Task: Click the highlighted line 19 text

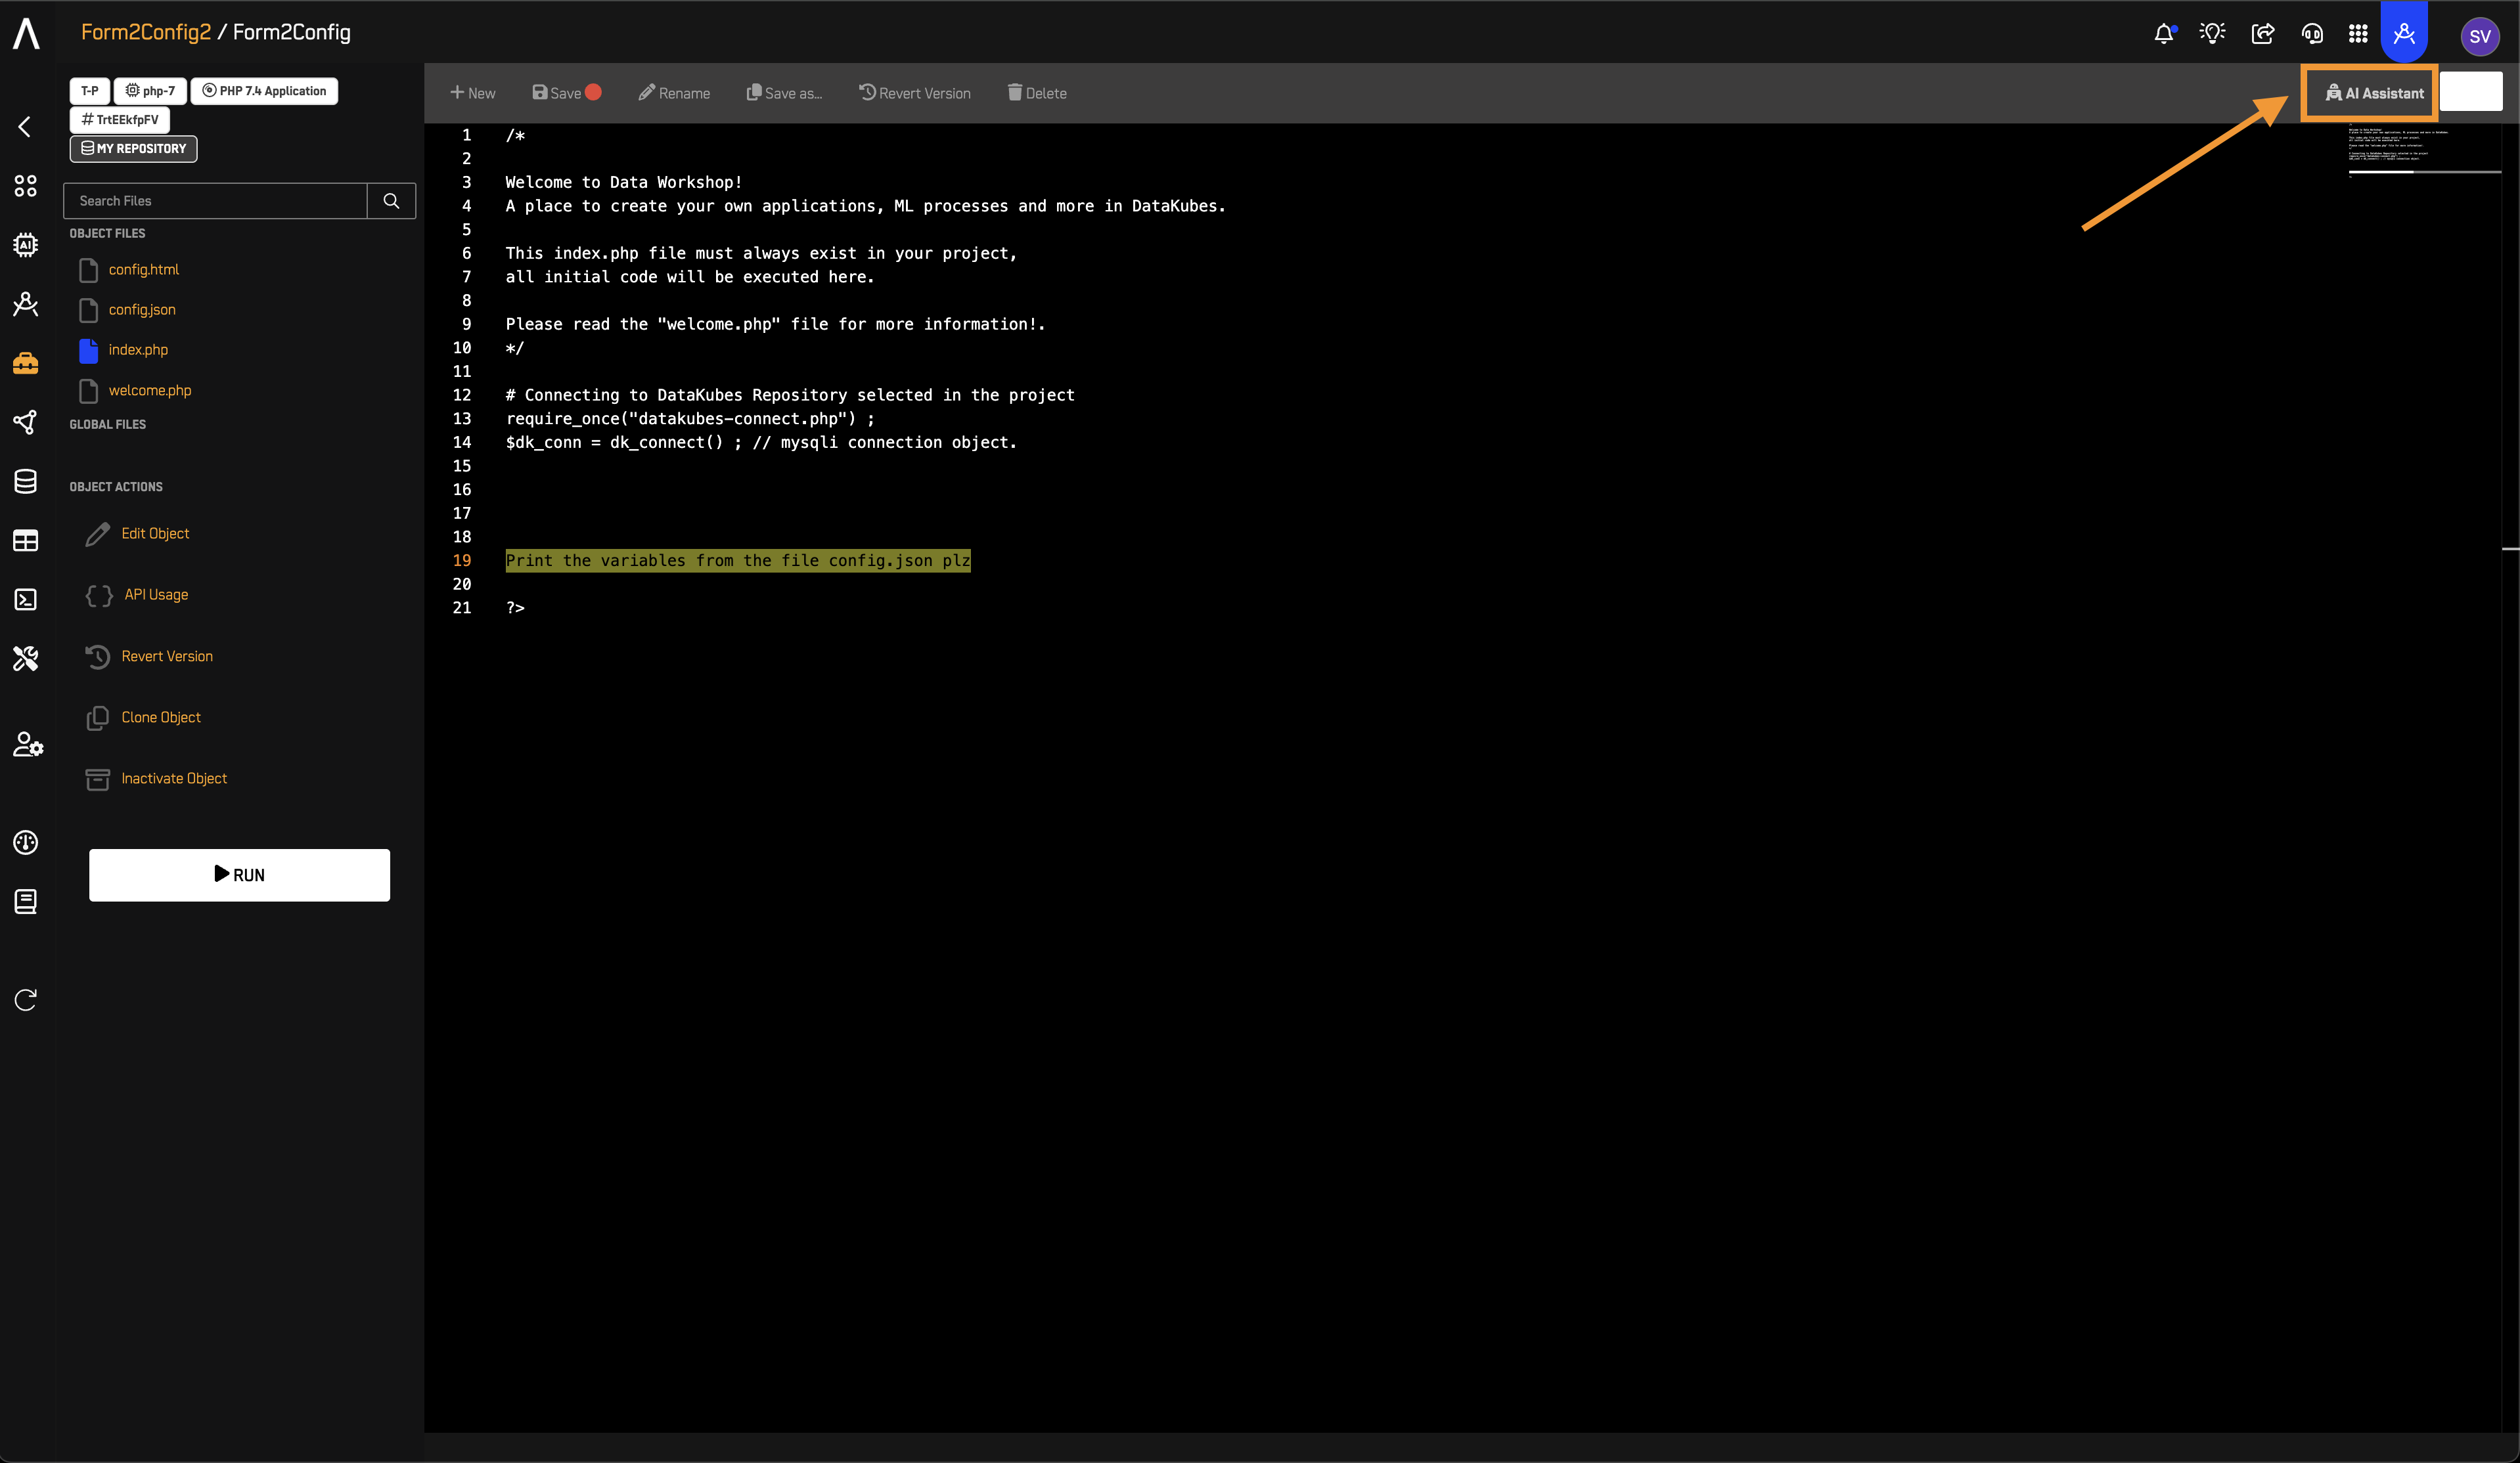Action: (x=738, y=561)
